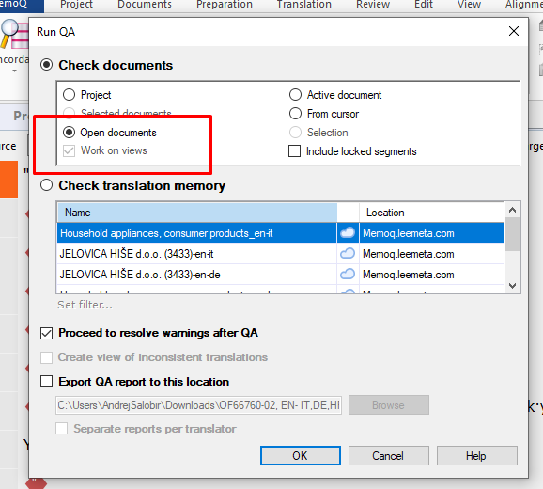Viewport: 543px width, 489px height.
Task: Click cloud icon for Household appliances memory
Action: (348, 233)
